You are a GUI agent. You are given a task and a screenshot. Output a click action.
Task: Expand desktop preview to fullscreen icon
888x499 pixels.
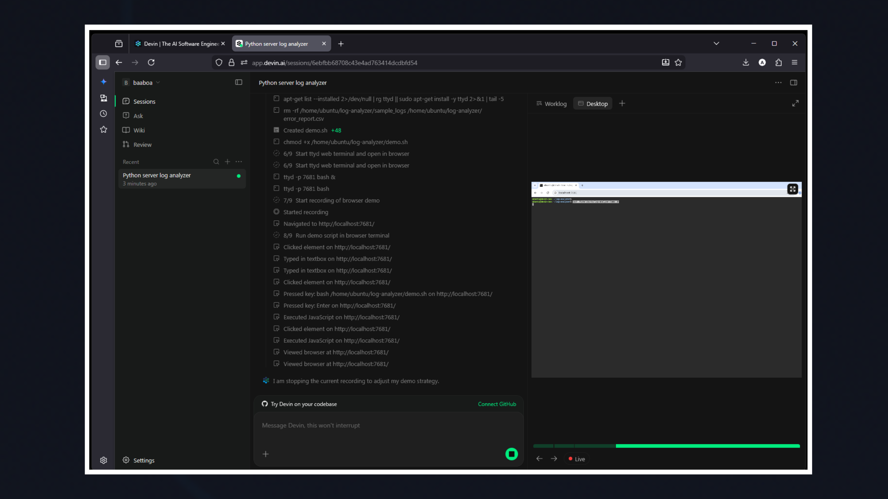coord(793,189)
